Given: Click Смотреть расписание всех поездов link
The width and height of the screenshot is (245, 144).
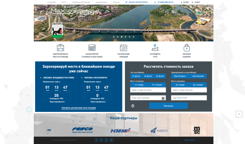Looking at the screenshot, I should pos(79,108).
